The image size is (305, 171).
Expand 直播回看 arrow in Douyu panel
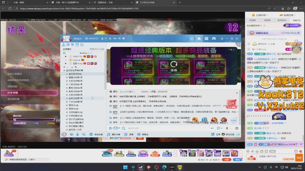click(x=295, y=15)
